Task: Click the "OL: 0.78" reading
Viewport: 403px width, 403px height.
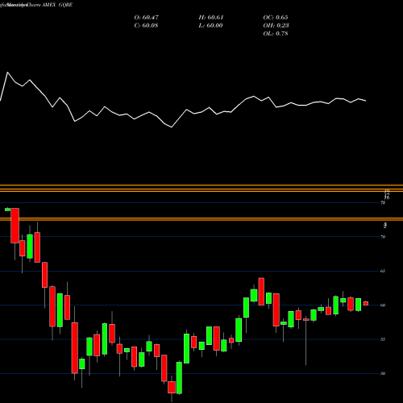Action: pyautogui.click(x=276, y=34)
